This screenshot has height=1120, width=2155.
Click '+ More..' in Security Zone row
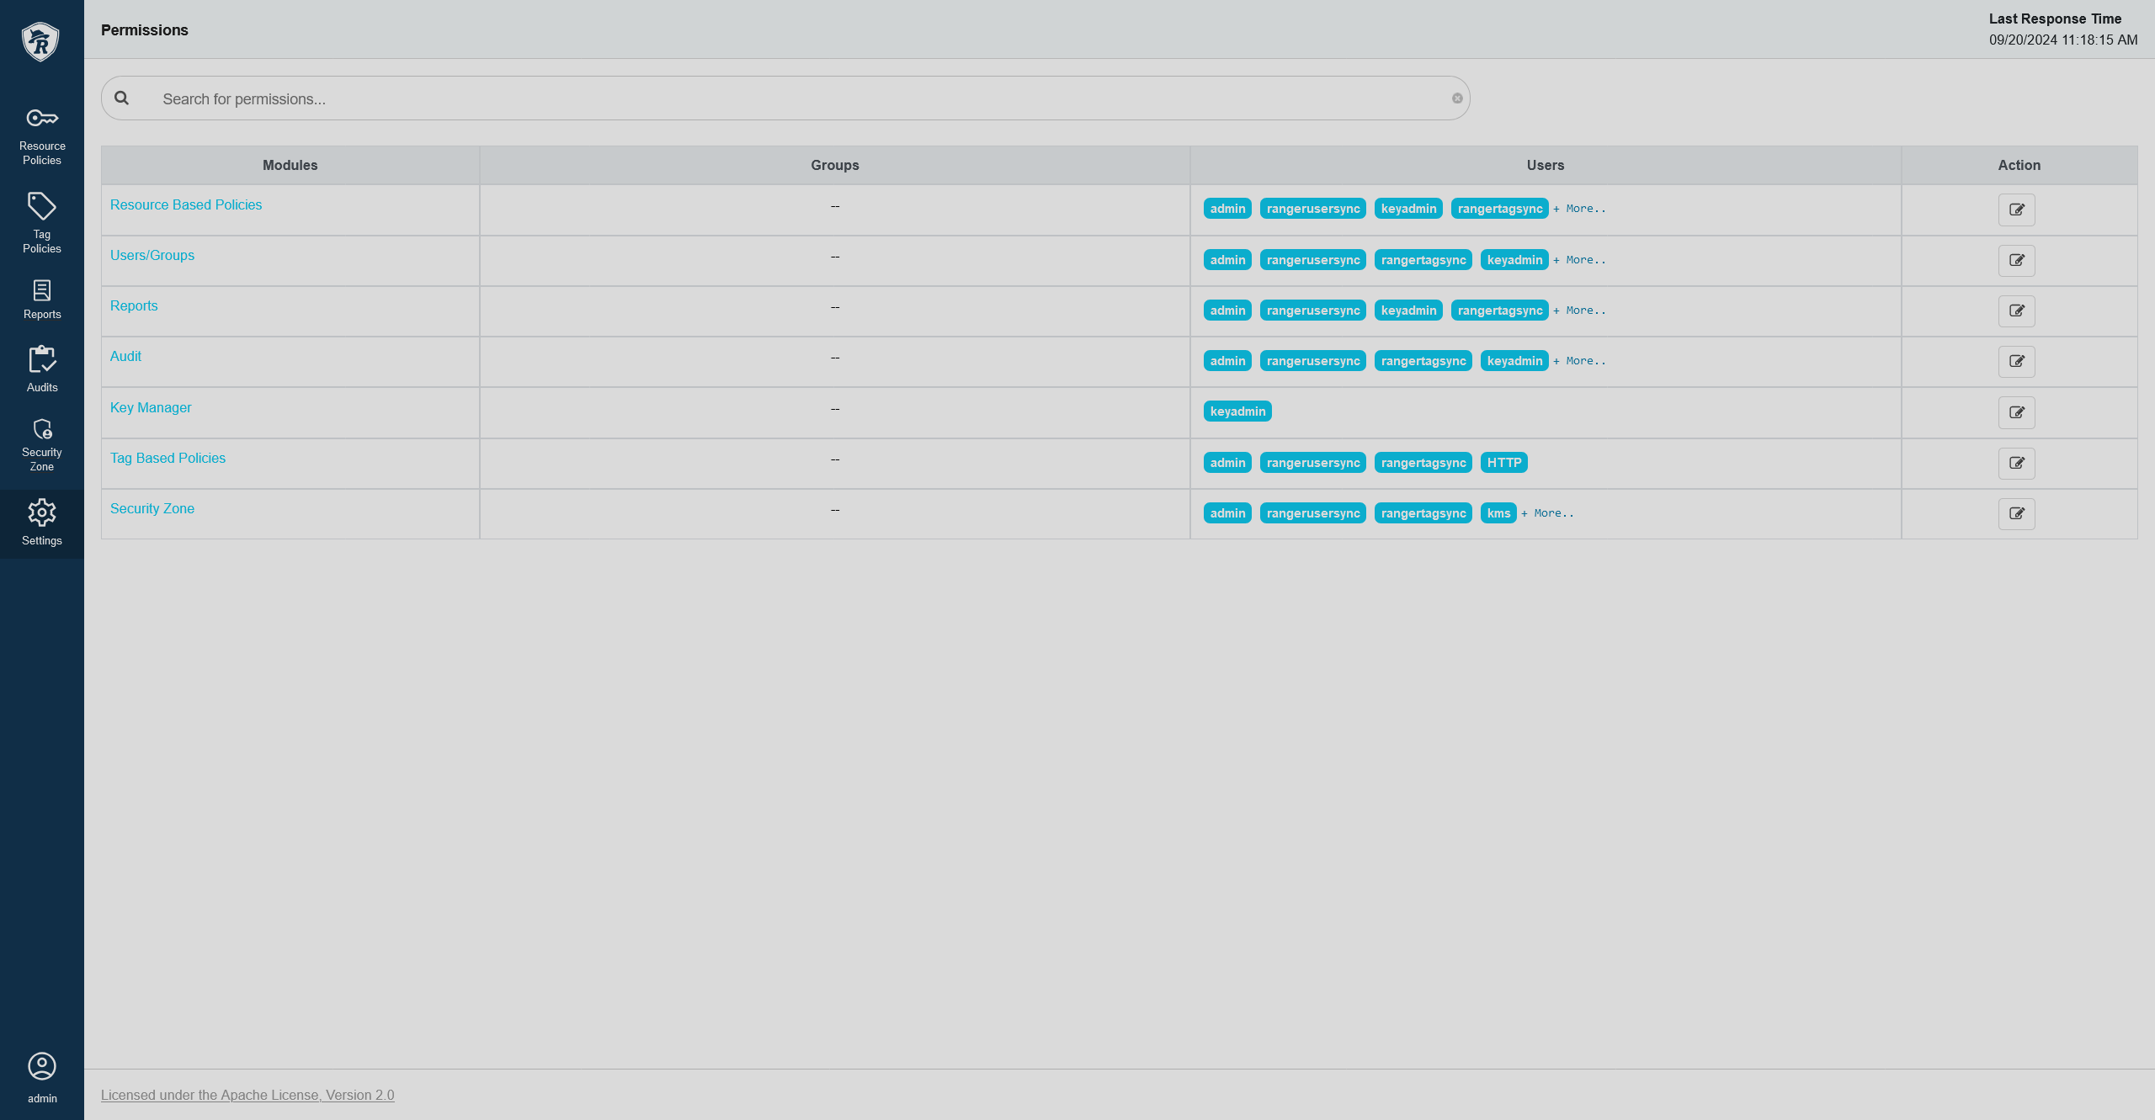coord(1546,512)
